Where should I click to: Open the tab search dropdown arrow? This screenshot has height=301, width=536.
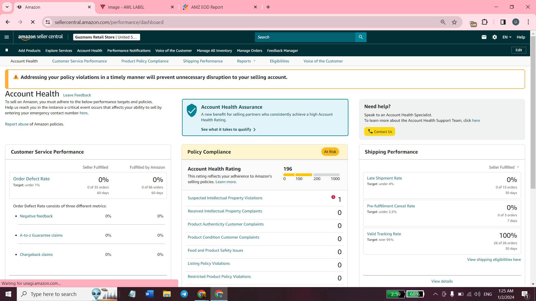point(7,7)
